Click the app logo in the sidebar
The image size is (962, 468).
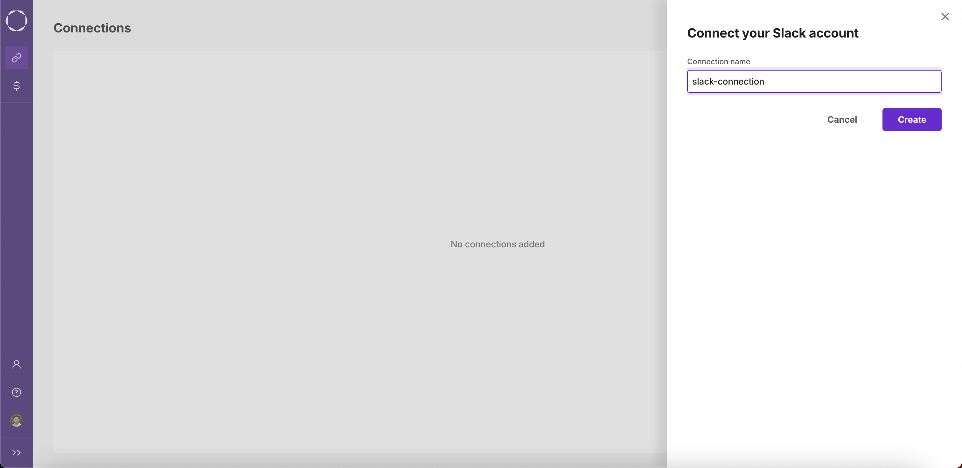click(x=17, y=21)
